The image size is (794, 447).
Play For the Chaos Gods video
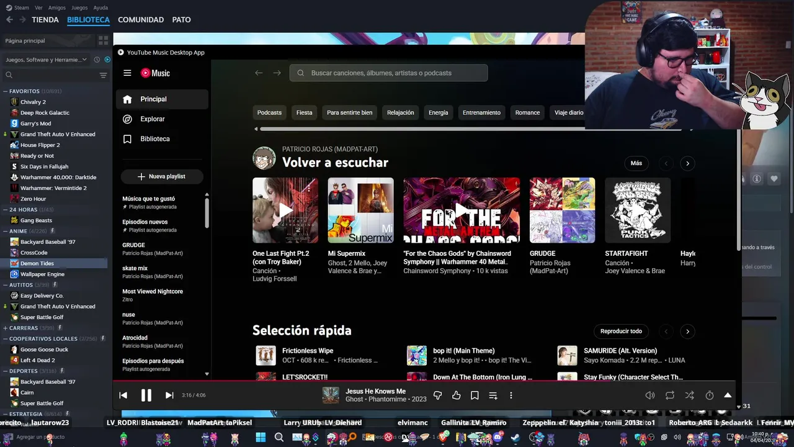pyautogui.click(x=462, y=210)
